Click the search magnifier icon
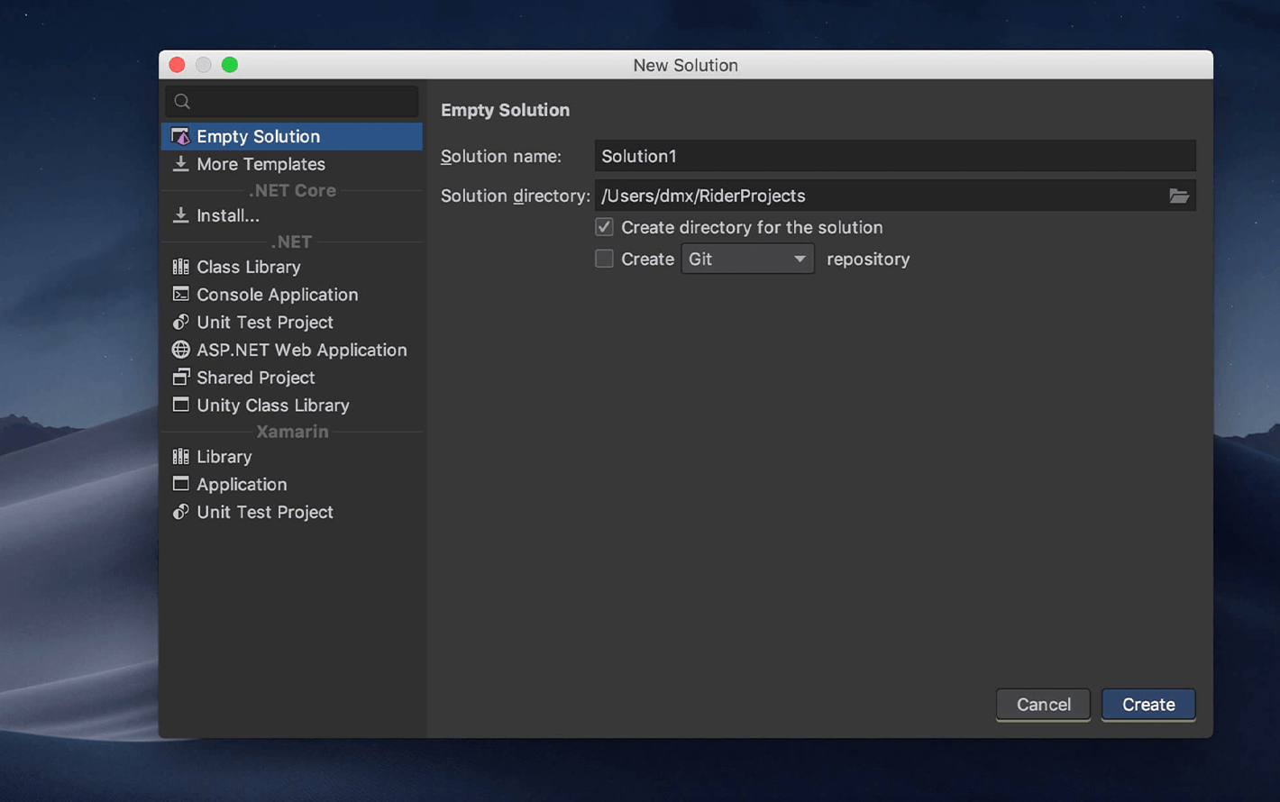Screen dimensions: 1280x802 coord(182,102)
